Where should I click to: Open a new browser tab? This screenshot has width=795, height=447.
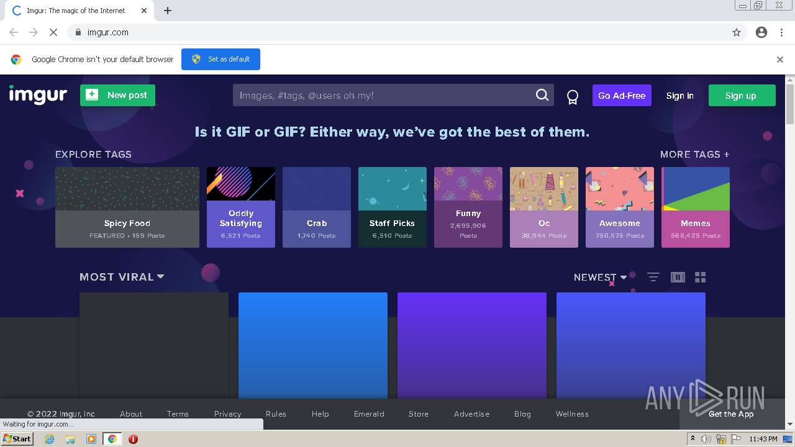coord(168,11)
